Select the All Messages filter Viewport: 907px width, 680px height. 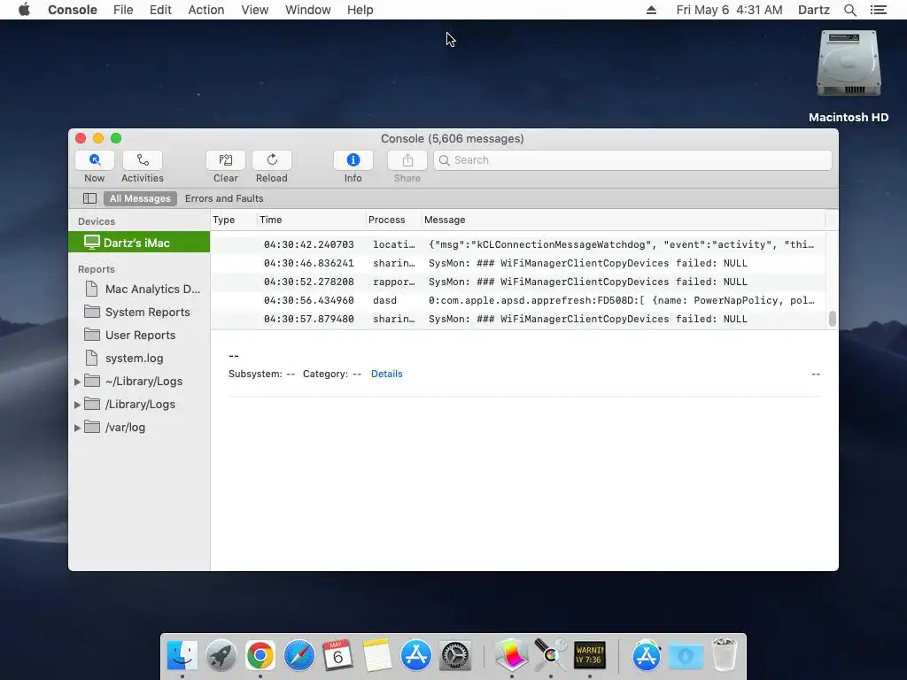click(140, 198)
